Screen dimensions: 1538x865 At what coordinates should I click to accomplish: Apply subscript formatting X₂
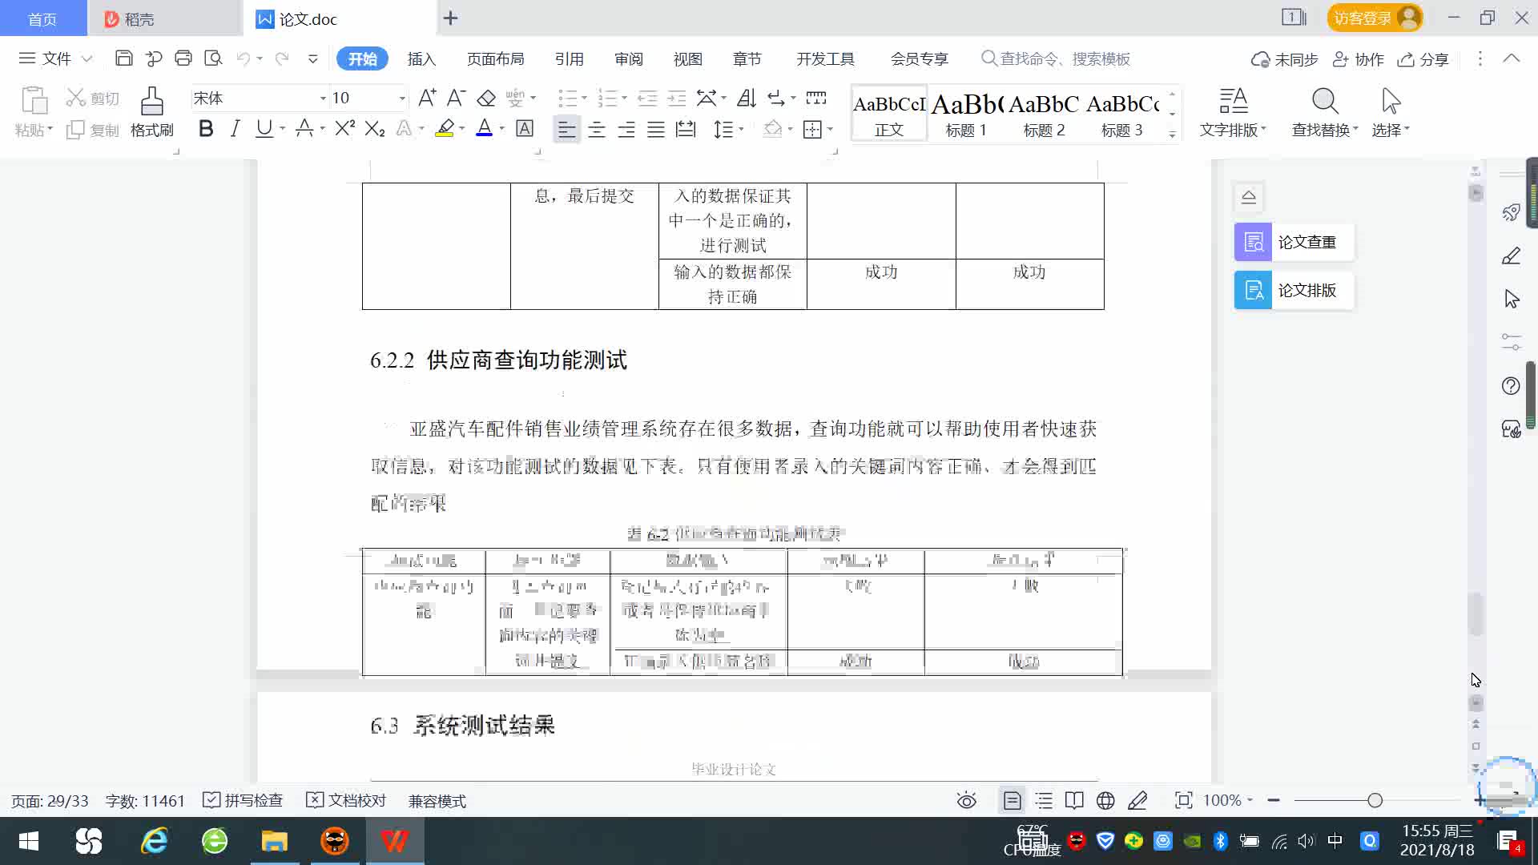click(374, 128)
